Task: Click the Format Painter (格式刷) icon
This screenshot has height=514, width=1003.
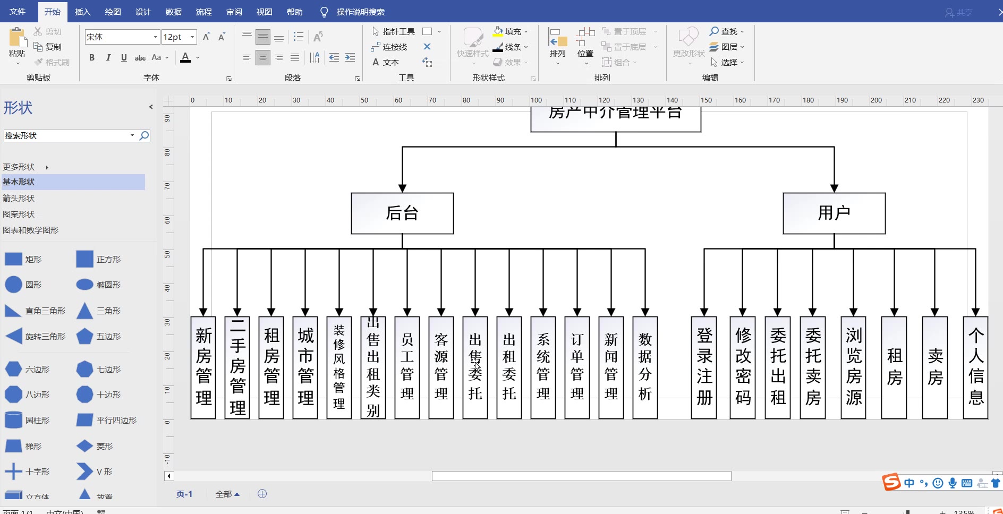Action: tap(38, 62)
